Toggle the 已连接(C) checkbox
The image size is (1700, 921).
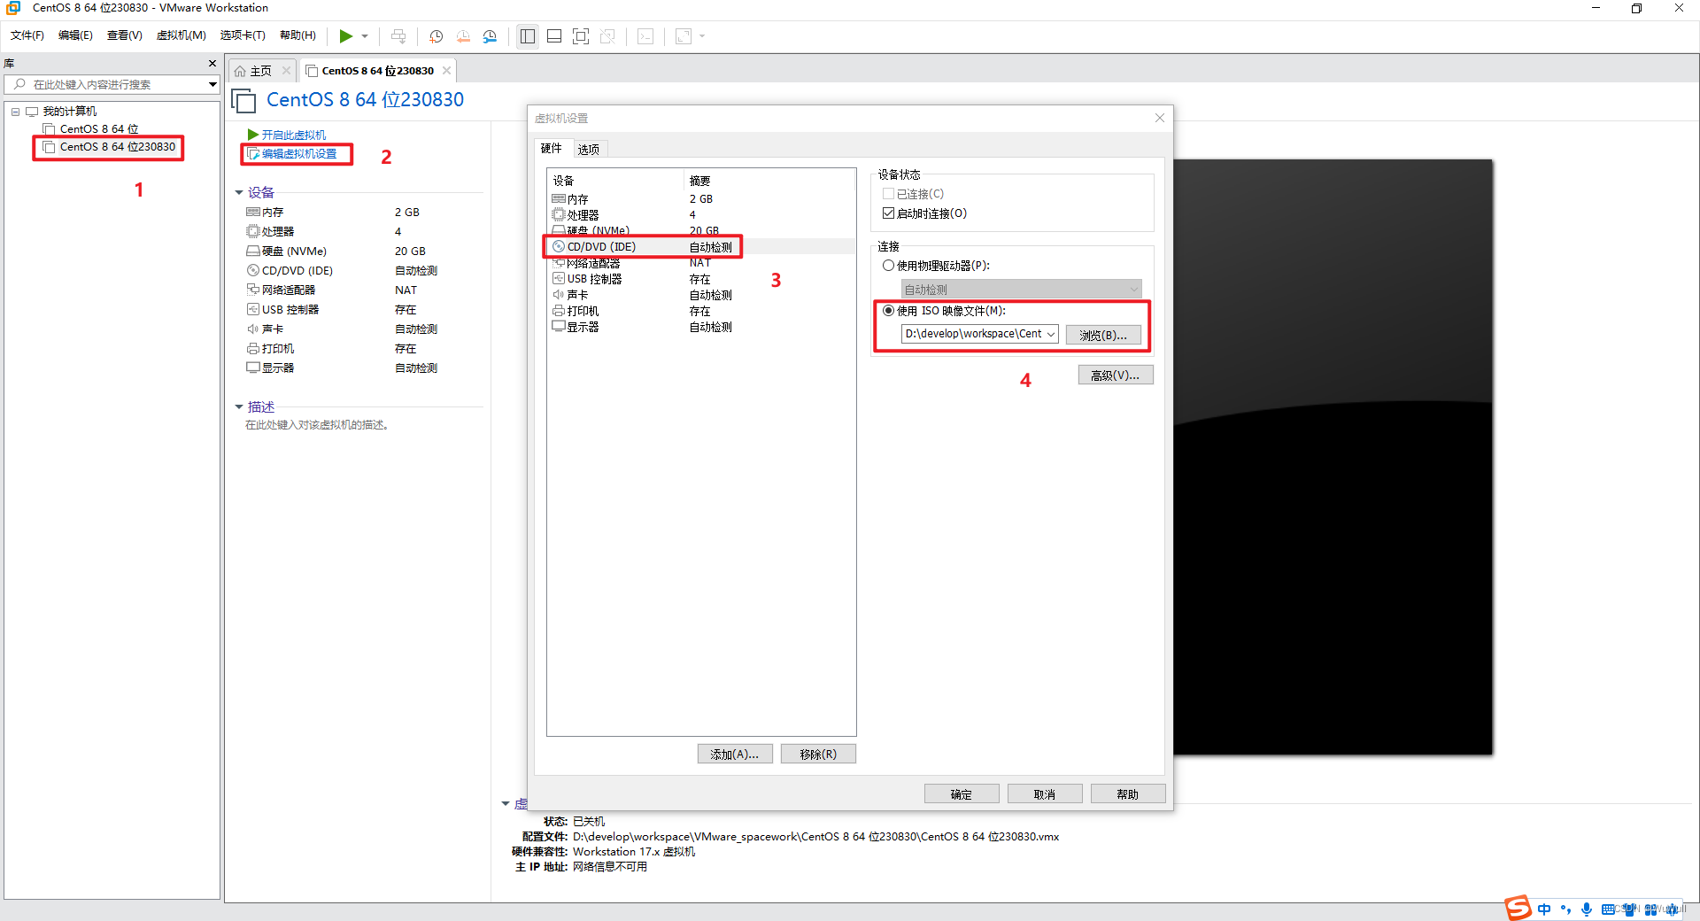click(888, 194)
